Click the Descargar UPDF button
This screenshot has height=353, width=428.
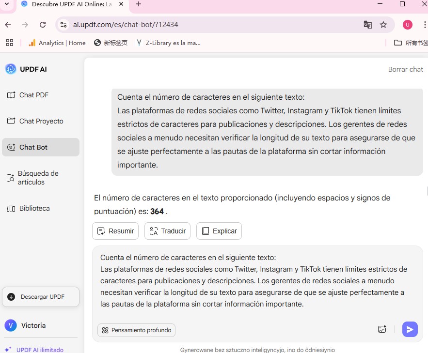41,296
